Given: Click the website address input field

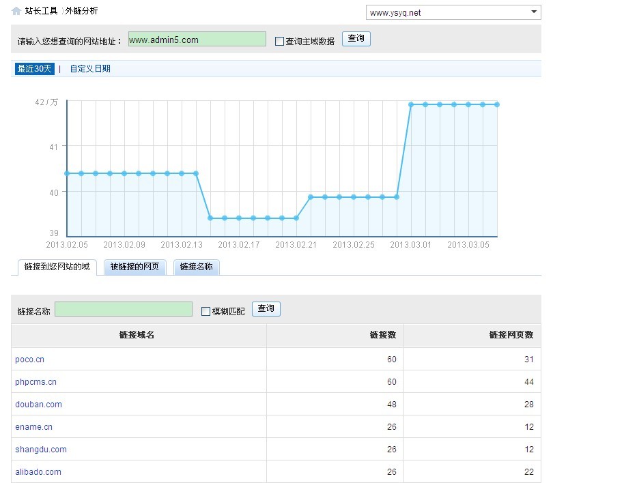Looking at the screenshot, I should pos(197,40).
